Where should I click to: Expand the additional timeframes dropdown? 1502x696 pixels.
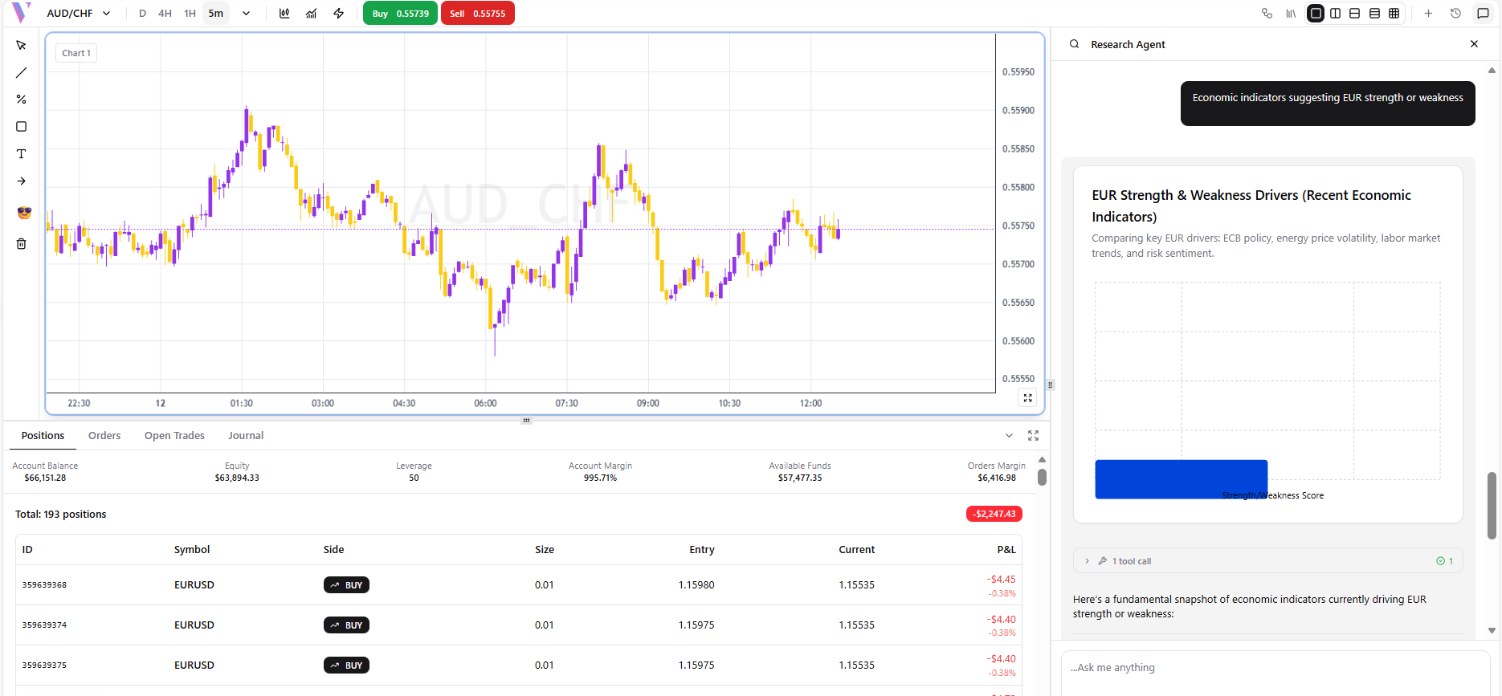pyautogui.click(x=246, y=14)
